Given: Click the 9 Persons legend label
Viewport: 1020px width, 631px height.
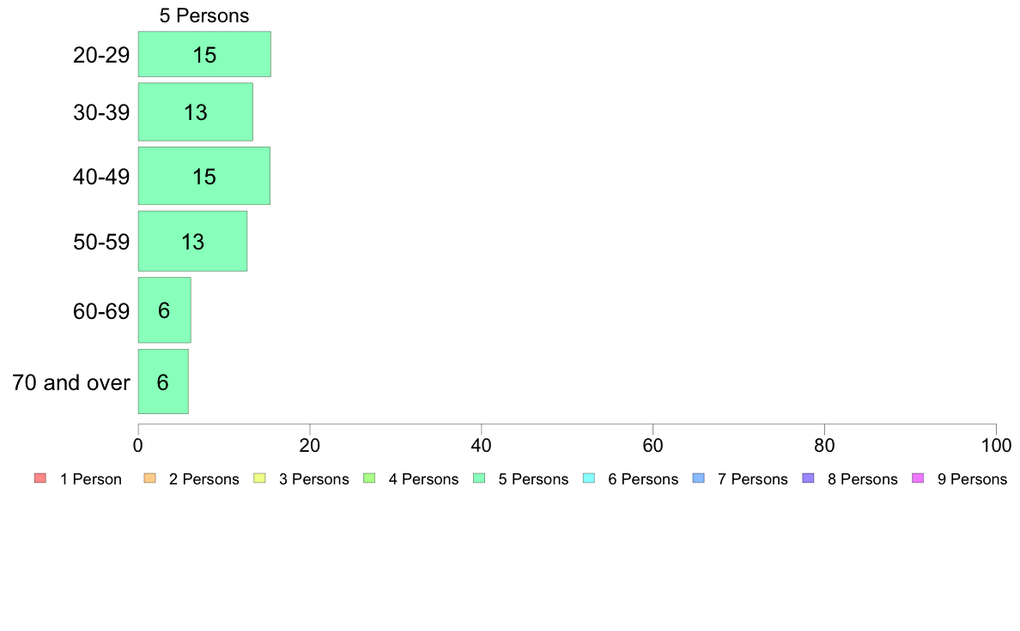Looking at the screenshot, I should tap(972, 479).
